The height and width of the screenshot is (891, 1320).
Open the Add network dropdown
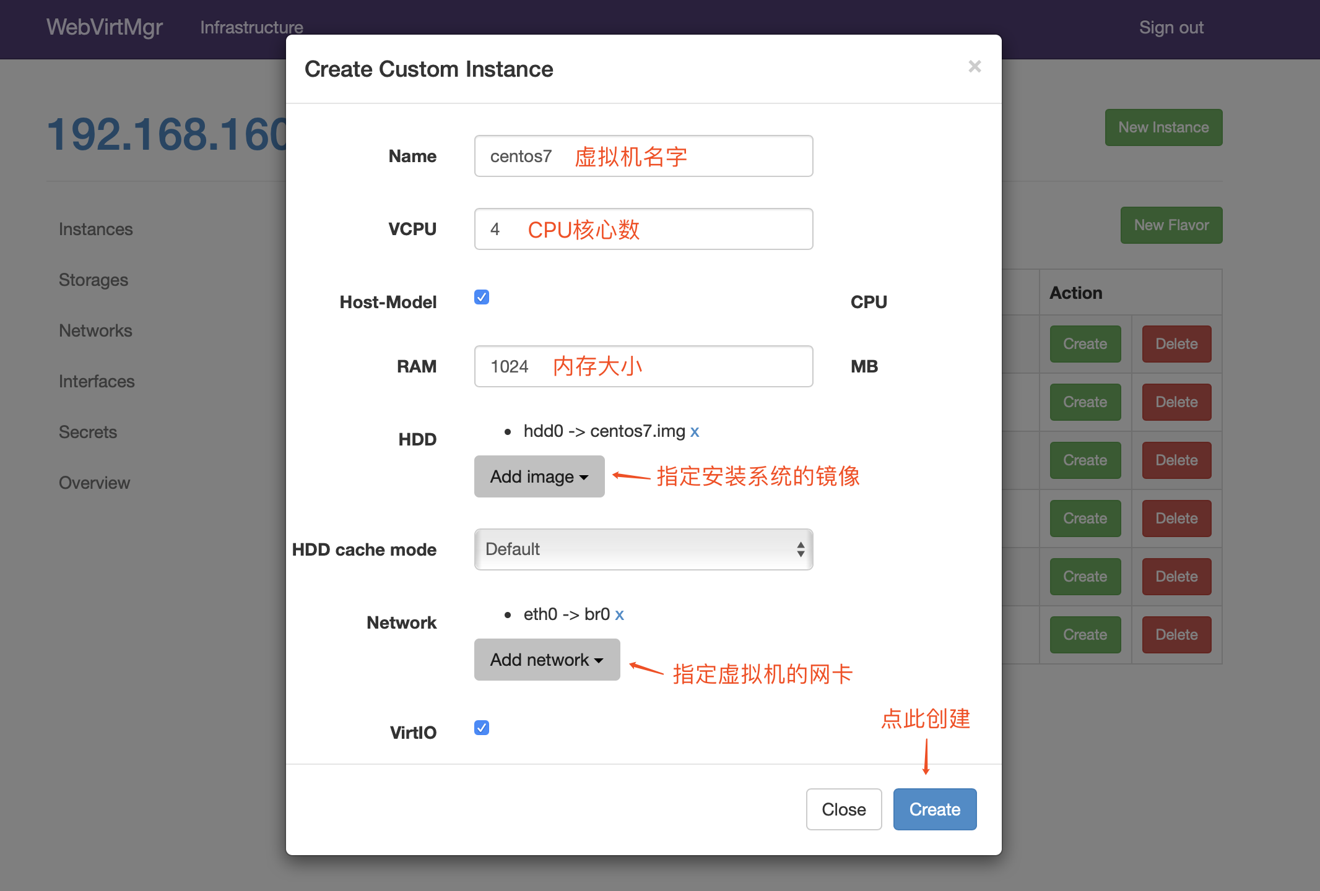[547, 660]
